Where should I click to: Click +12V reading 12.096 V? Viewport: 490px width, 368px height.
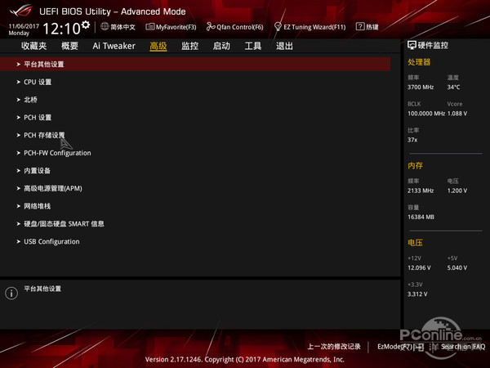(x=419, y=268)
